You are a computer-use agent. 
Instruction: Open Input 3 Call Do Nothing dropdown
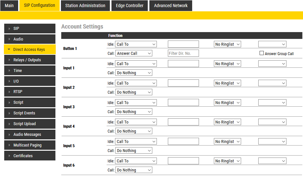134,112
